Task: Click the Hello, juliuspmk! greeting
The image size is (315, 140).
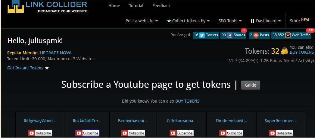Action: (35, 41)
